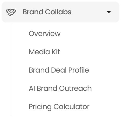Launch the Pricing Calculator

[x=59, y=107]
